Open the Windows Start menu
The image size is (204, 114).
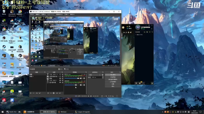point(3,112)
